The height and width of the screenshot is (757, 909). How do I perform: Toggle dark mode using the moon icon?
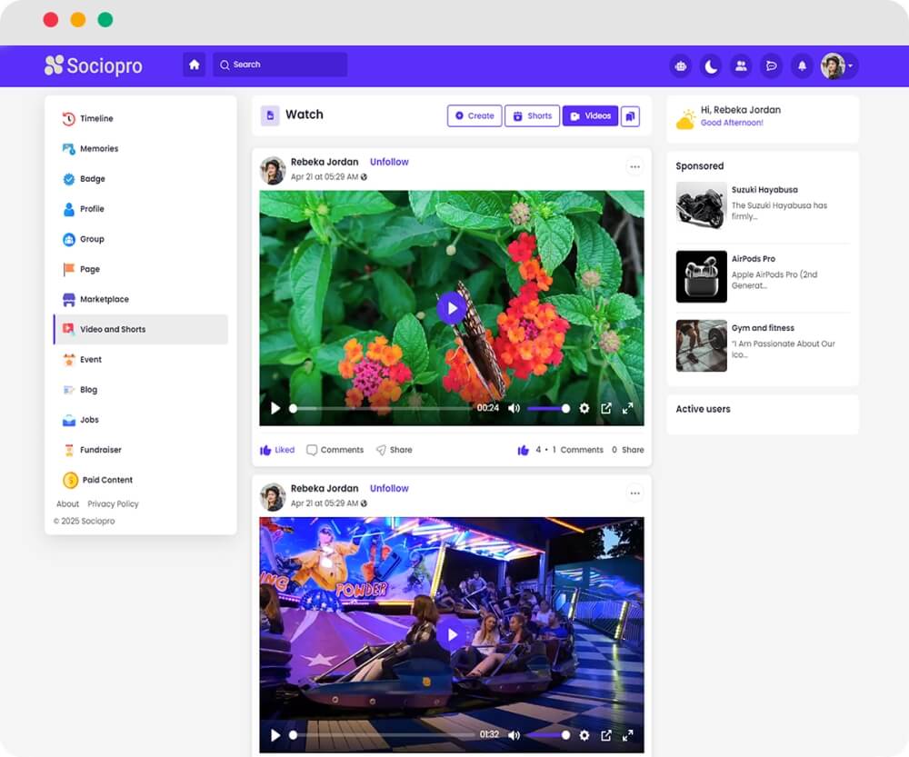click(710, 66)
